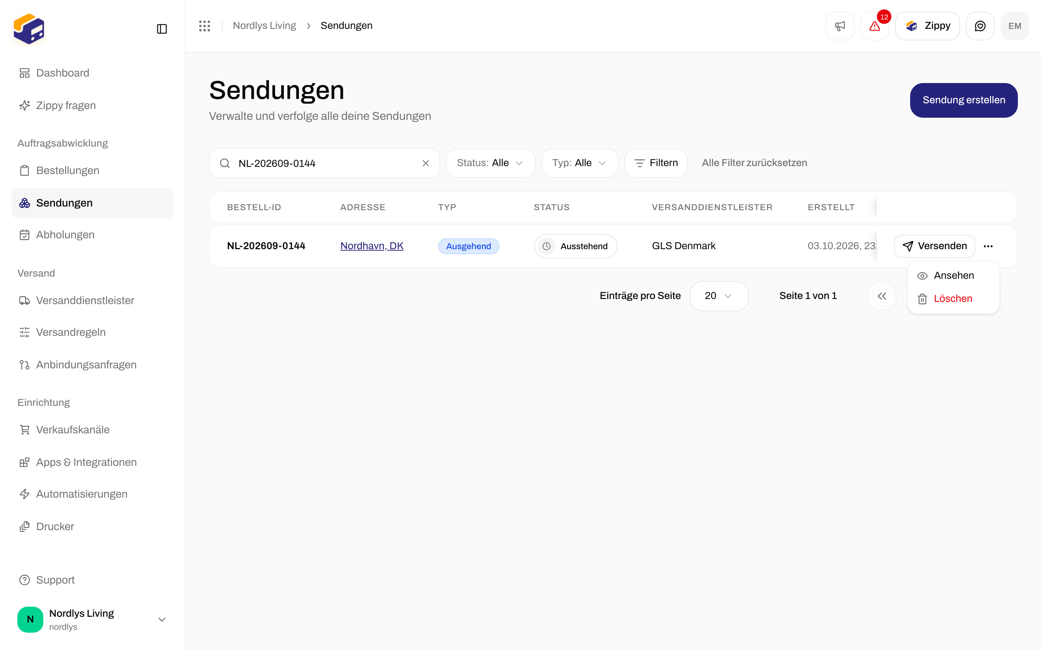Screen dimensions: 1041x650
Task: Click the shipping app logo
Action: click(x=29, y=29)
